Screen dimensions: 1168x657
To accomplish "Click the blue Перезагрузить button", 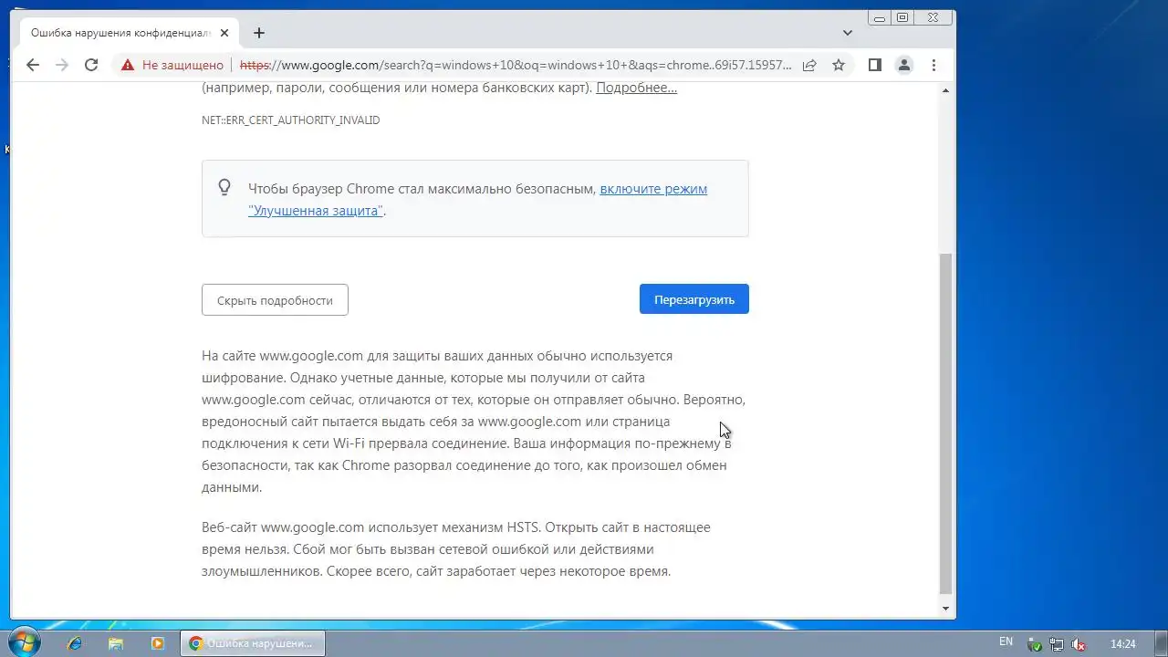I will coord(694,299).
